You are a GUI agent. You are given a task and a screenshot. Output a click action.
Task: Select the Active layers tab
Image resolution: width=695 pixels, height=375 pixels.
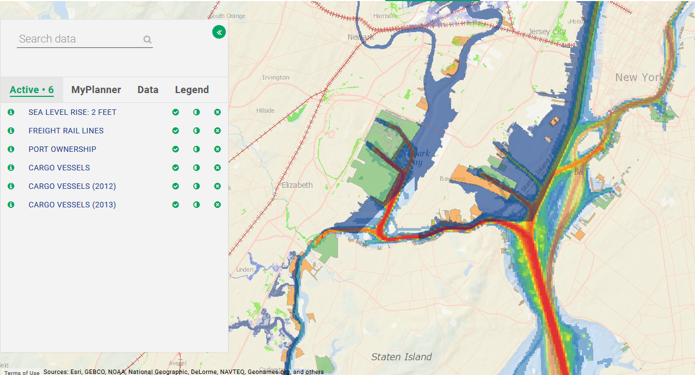pyautogui.click(x=31, y=90)
